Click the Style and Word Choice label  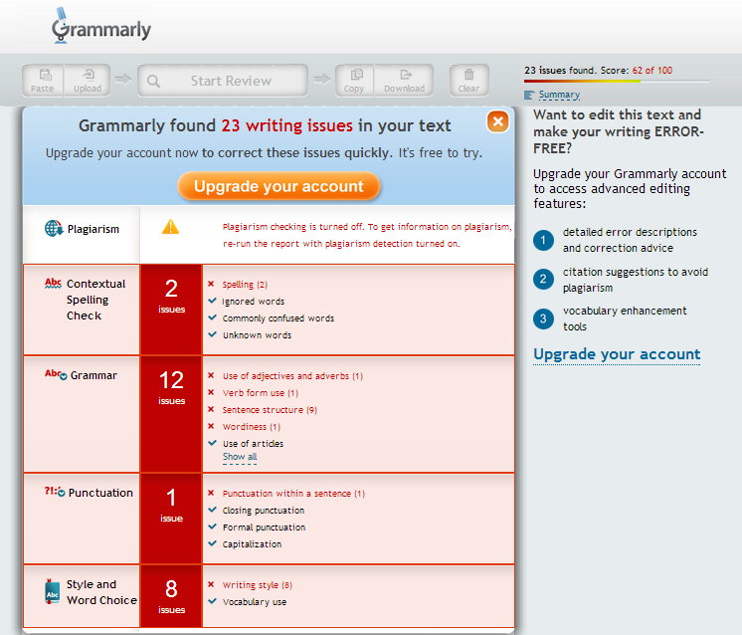pyautogui.click(x=101, y=592)
